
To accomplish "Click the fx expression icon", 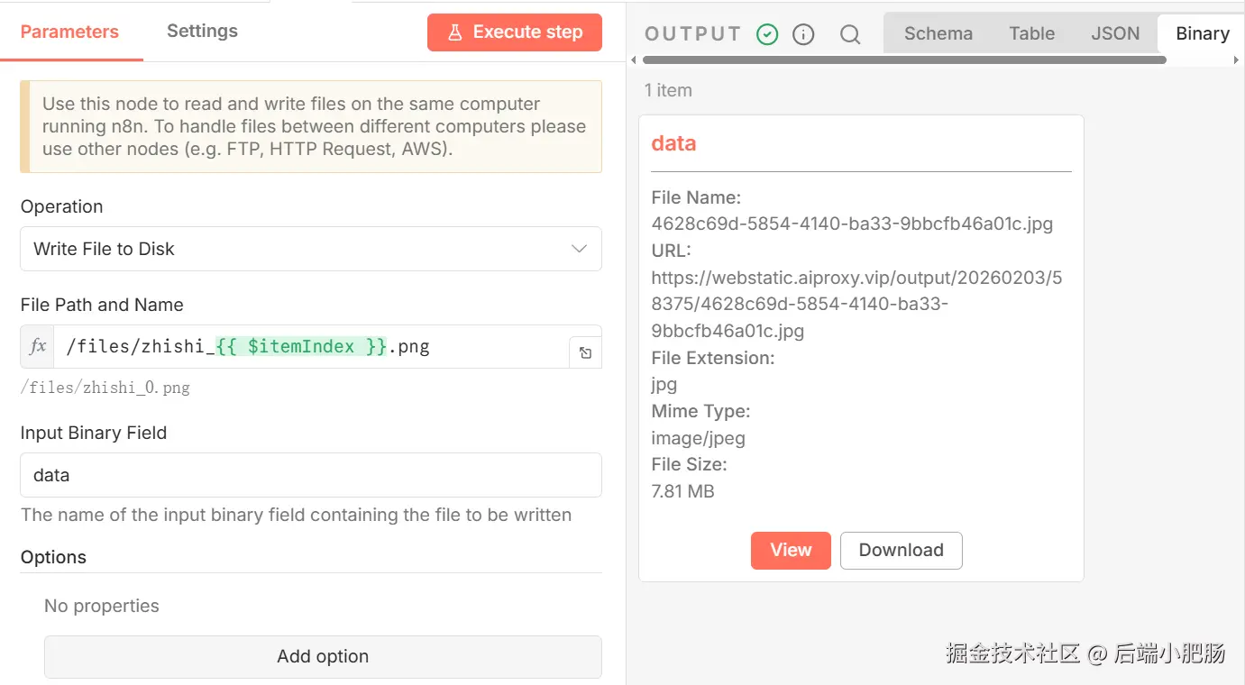I will point(38,347).
